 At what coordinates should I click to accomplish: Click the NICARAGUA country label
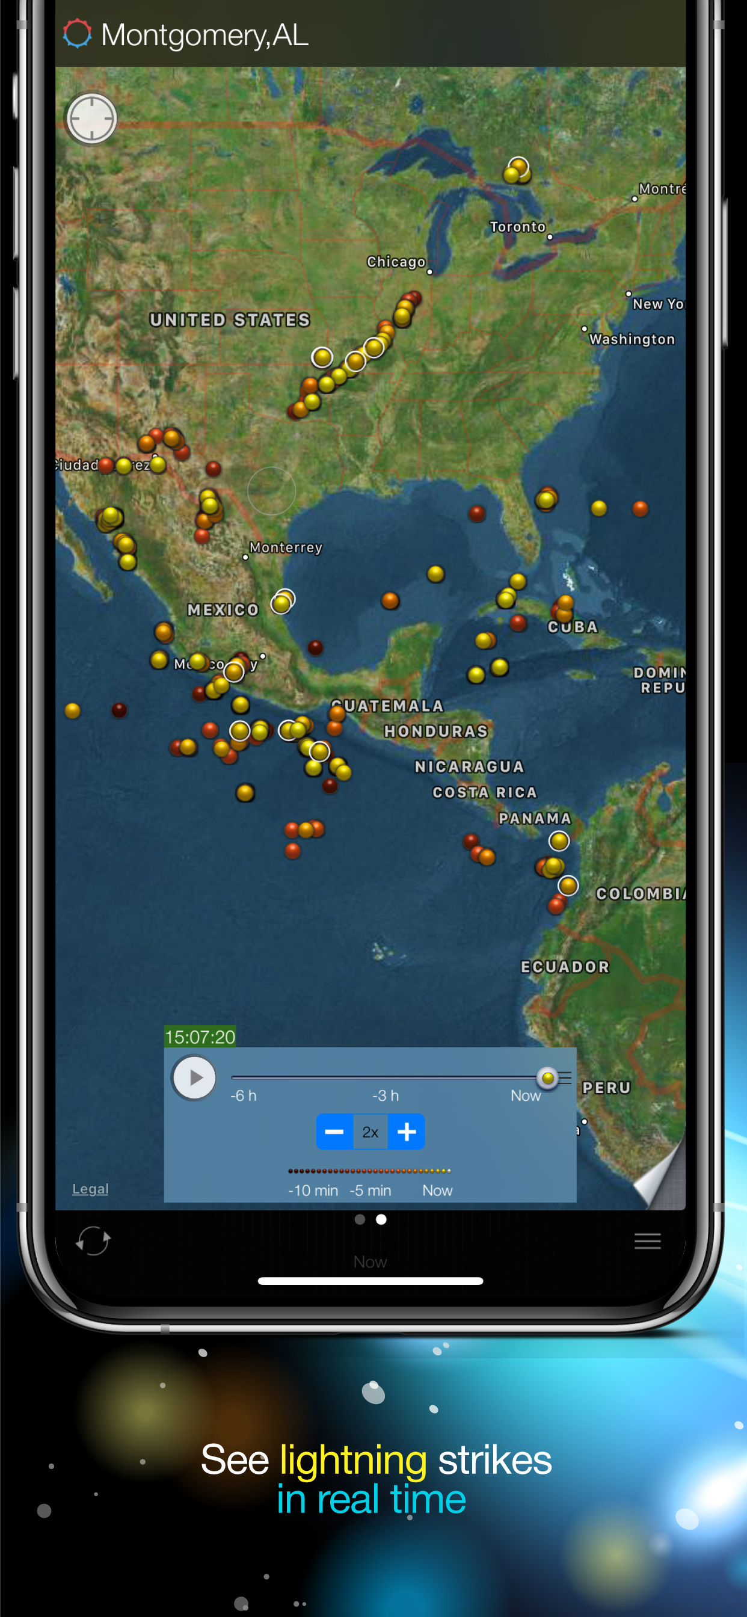(469, 766)
